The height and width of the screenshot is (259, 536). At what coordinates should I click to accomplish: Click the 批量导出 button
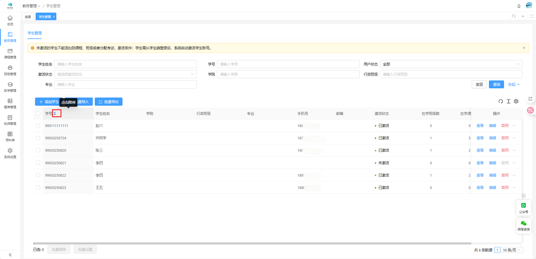coord(108,102)
